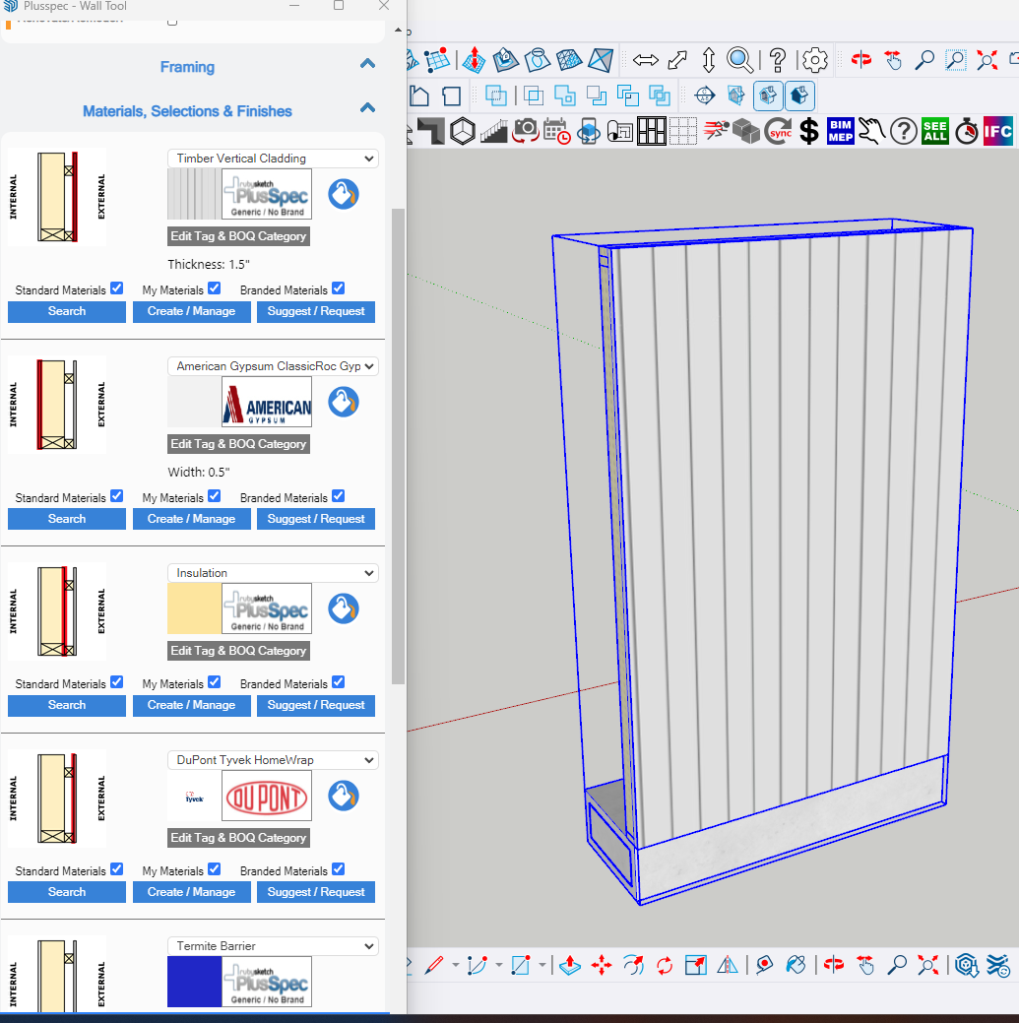Add a Section Plane
This screenshot has width=1019, height=1023.
click(x=705, y=96)
